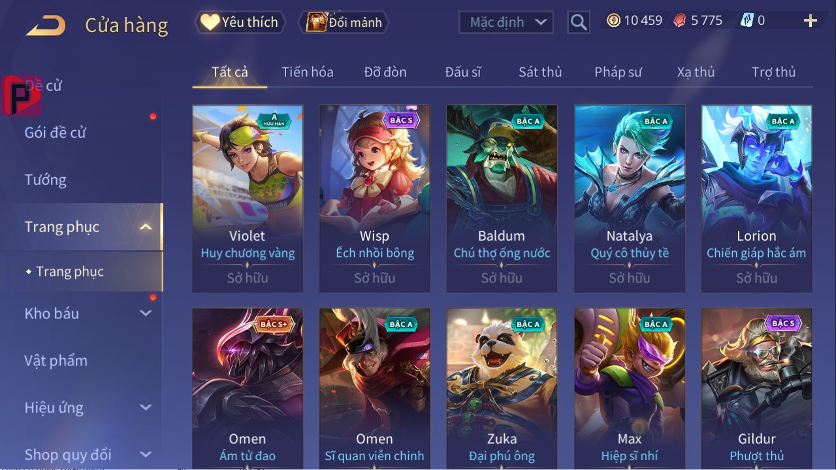Open Đổi mảnh chest exchange

[344, 22]
